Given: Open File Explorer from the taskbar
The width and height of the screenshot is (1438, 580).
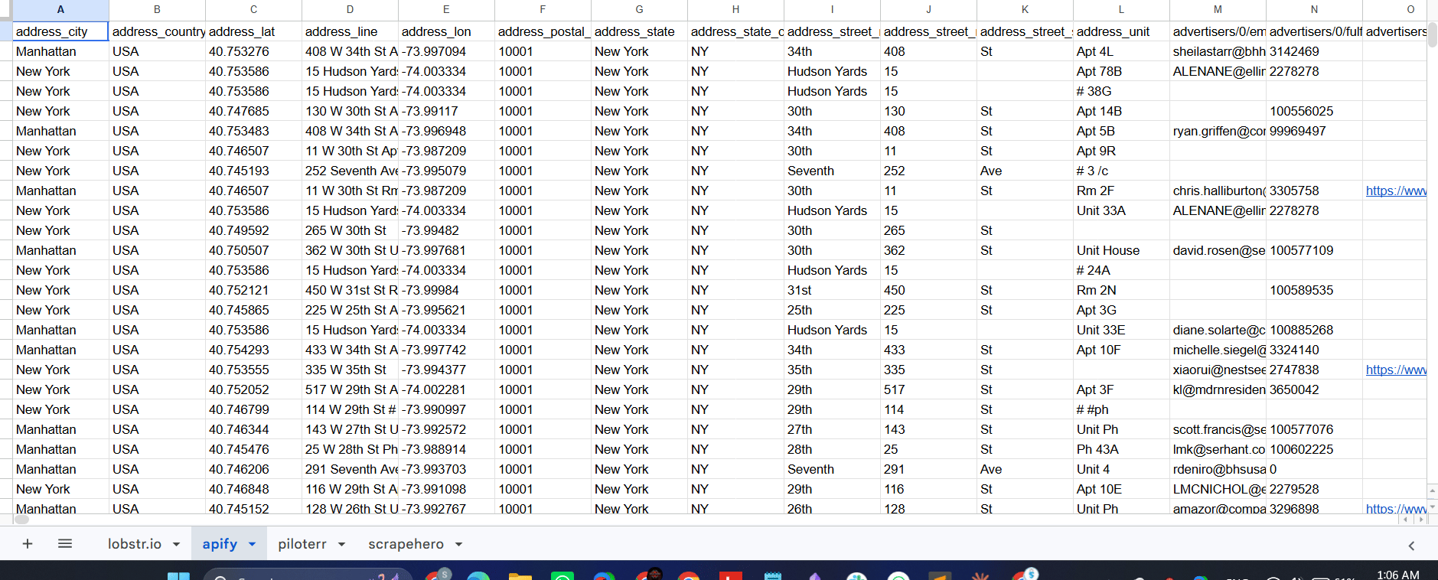Looking at the screenshot, I should (x=520, y=576).
